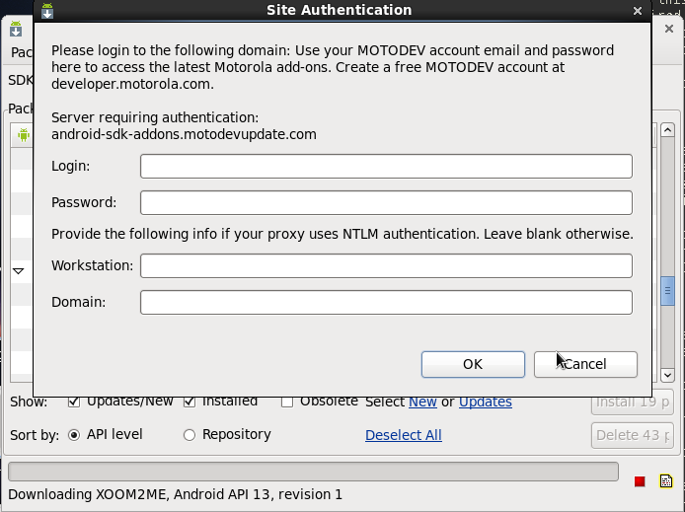This screenshot has width=685, height=512.
Task: Toggle the Installed checkbox
Action: (190, 402)
